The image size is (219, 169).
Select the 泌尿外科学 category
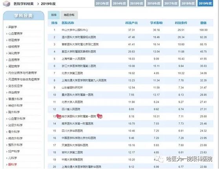15,125
